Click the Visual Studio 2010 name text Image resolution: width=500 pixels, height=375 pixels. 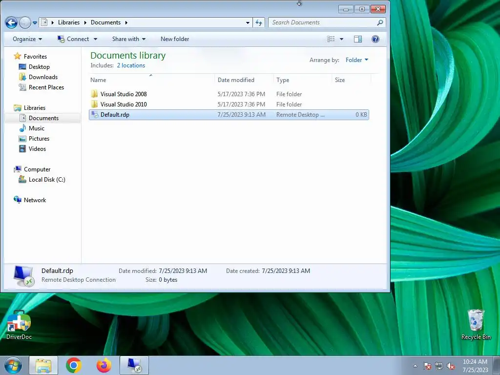click(124, 104)
